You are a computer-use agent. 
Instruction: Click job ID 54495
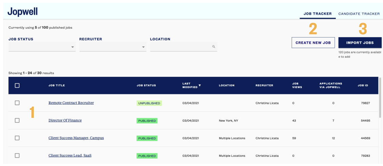pos(366,121)
